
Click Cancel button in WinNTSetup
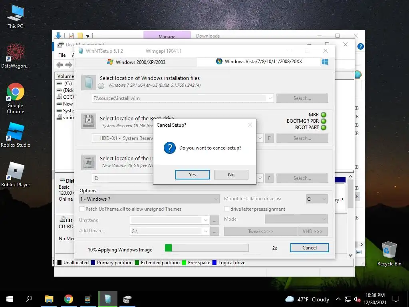point(310,248)
